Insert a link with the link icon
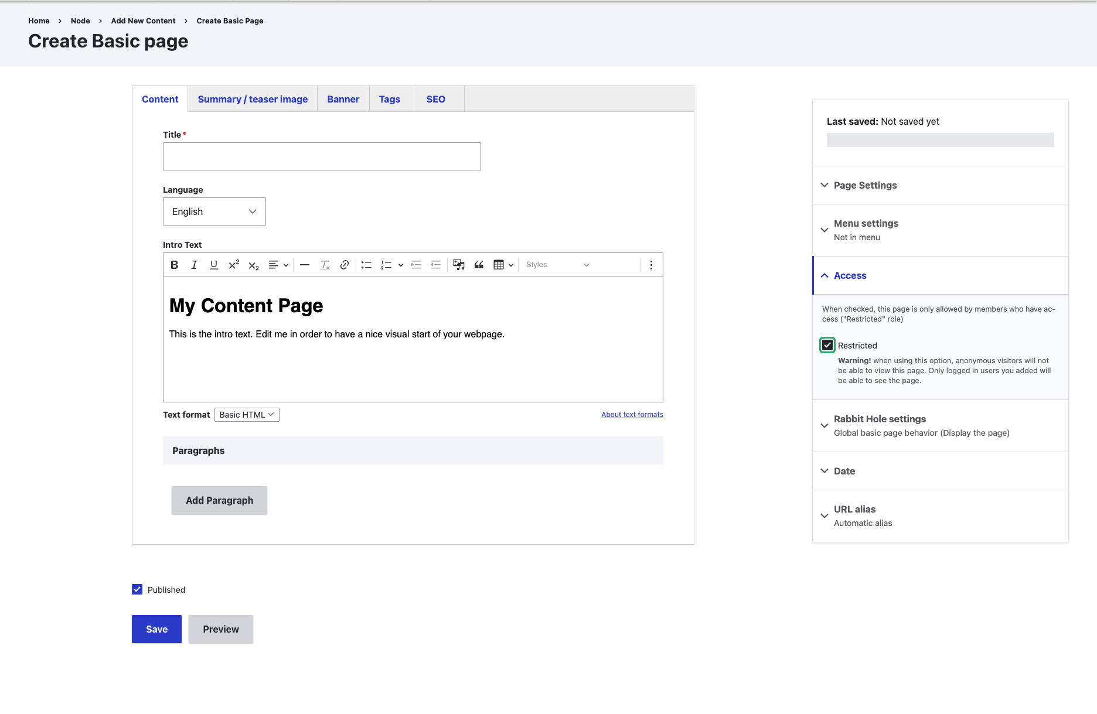The image size is (1097, 714). click(345, 265)
